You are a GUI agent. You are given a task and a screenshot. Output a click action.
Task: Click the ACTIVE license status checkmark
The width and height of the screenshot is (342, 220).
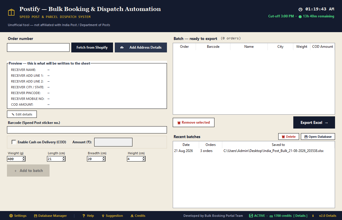pos(251,216)
